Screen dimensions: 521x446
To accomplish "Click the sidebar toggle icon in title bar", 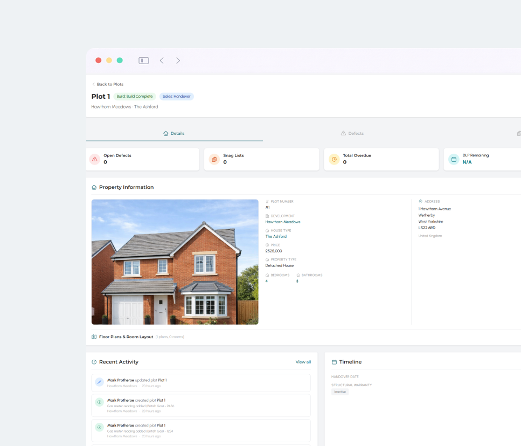I will pos(144,60).
